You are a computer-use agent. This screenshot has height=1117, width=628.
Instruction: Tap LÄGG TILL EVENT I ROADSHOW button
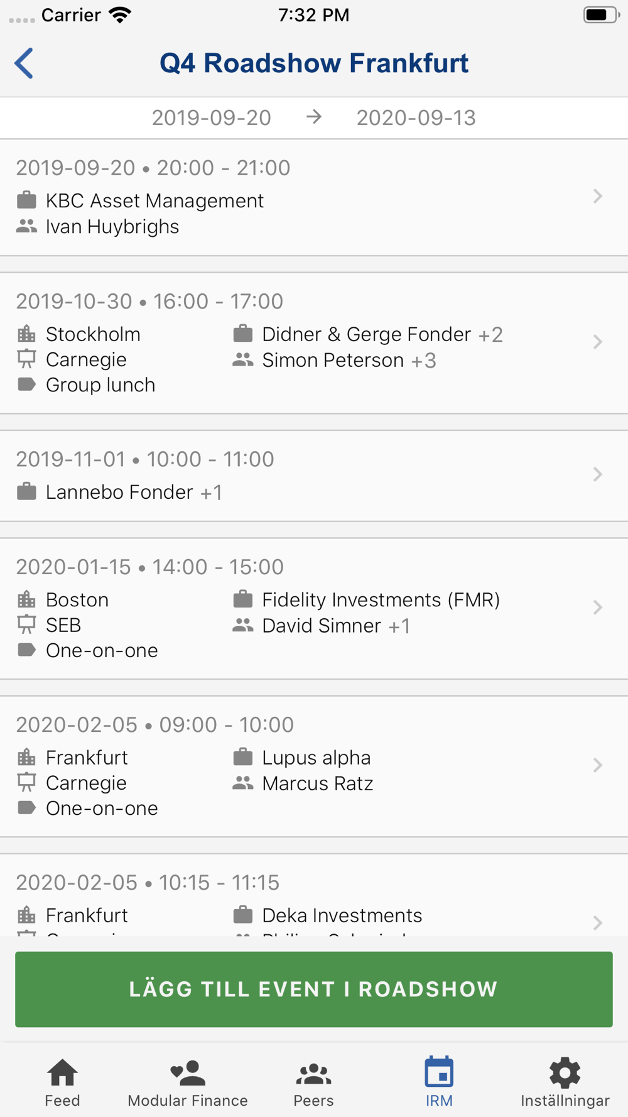314,989
